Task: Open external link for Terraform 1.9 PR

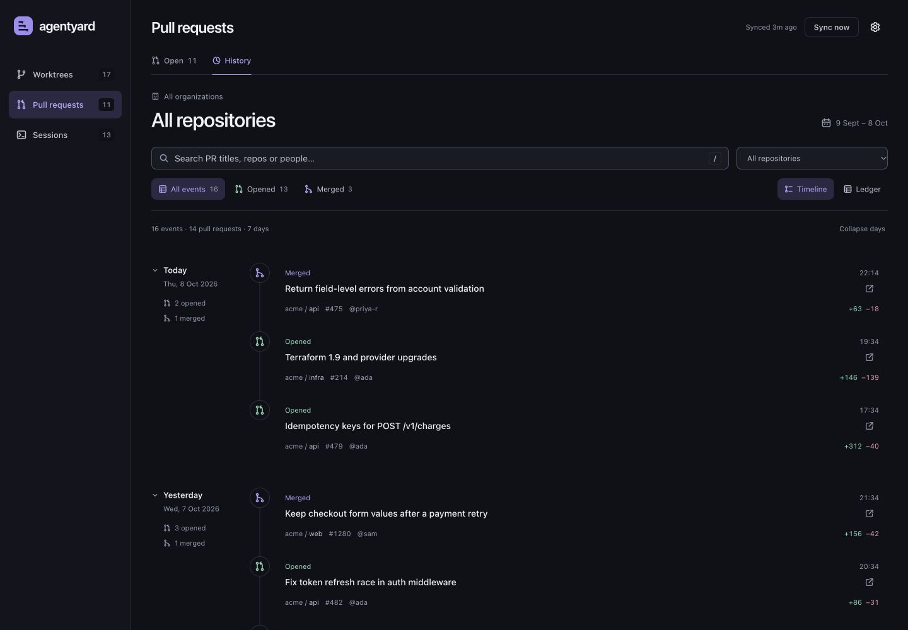Action: point(870,357)
